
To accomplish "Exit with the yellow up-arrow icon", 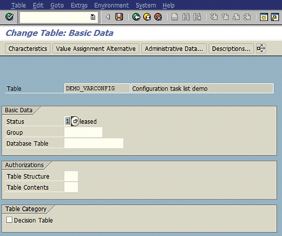I will coord(147,17).
